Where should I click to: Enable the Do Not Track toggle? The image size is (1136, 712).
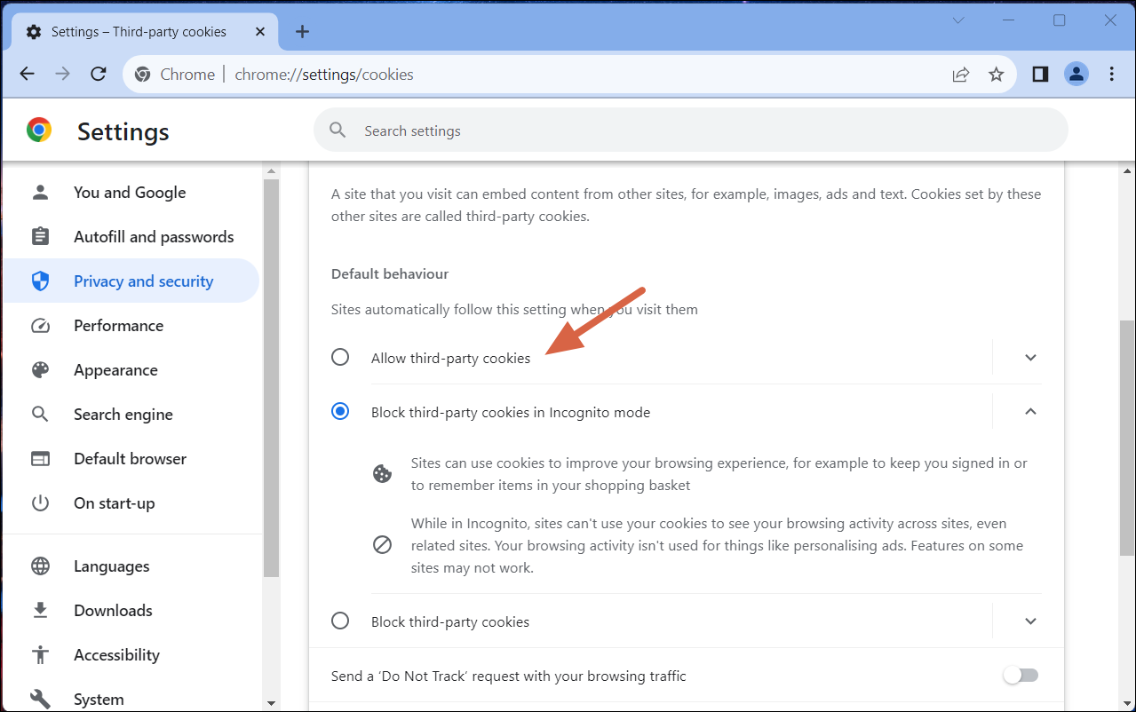1020,676
